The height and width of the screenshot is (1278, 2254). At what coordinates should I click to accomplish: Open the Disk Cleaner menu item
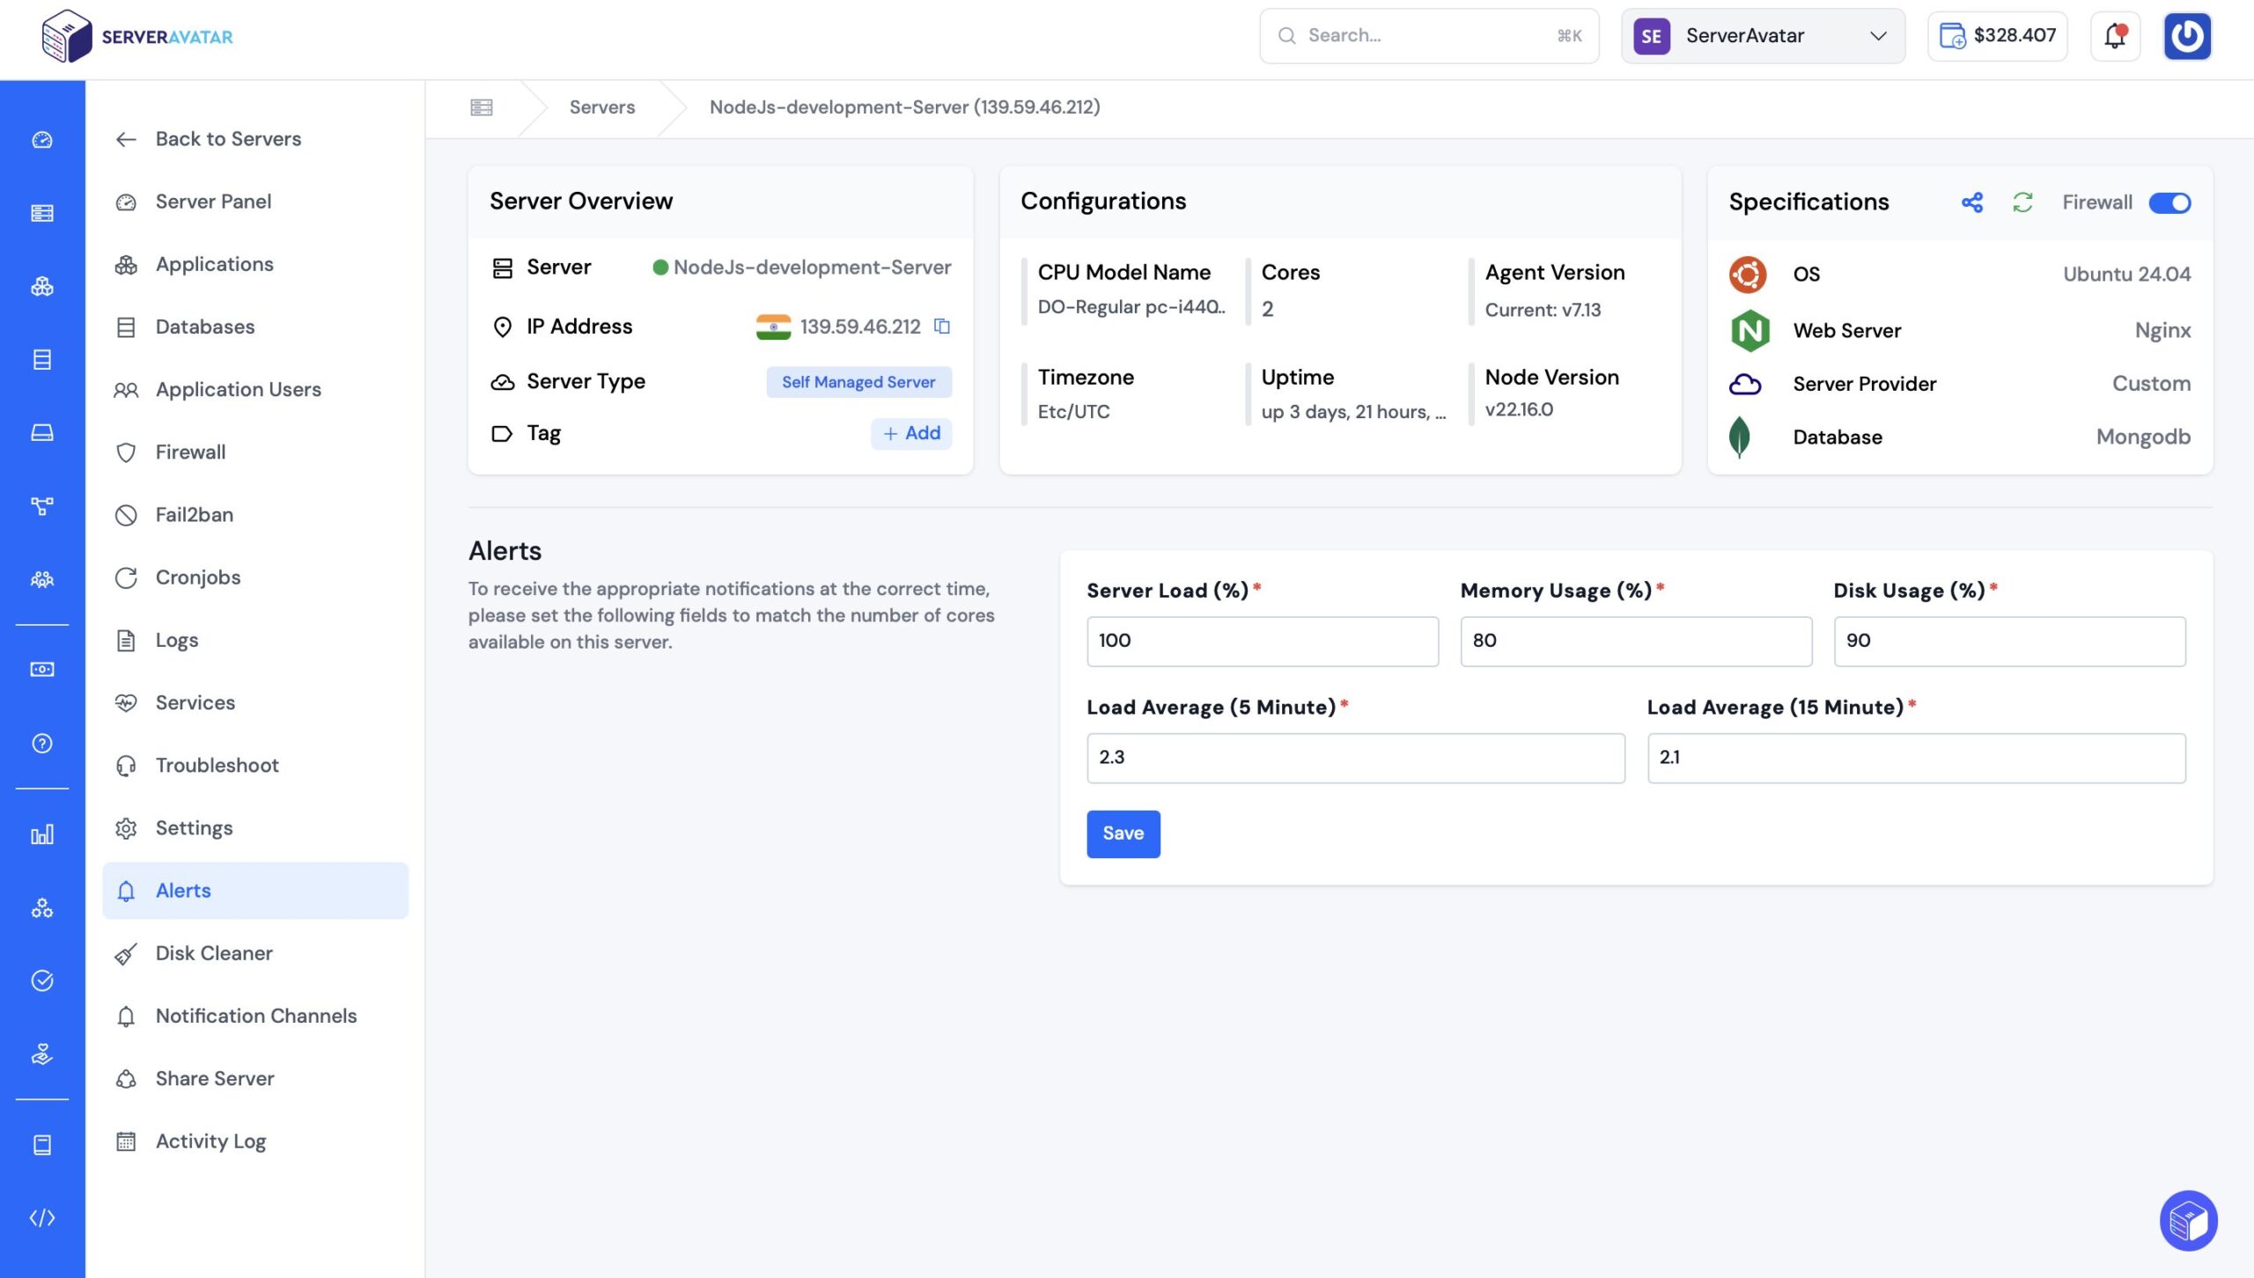[x=214, y=953]
